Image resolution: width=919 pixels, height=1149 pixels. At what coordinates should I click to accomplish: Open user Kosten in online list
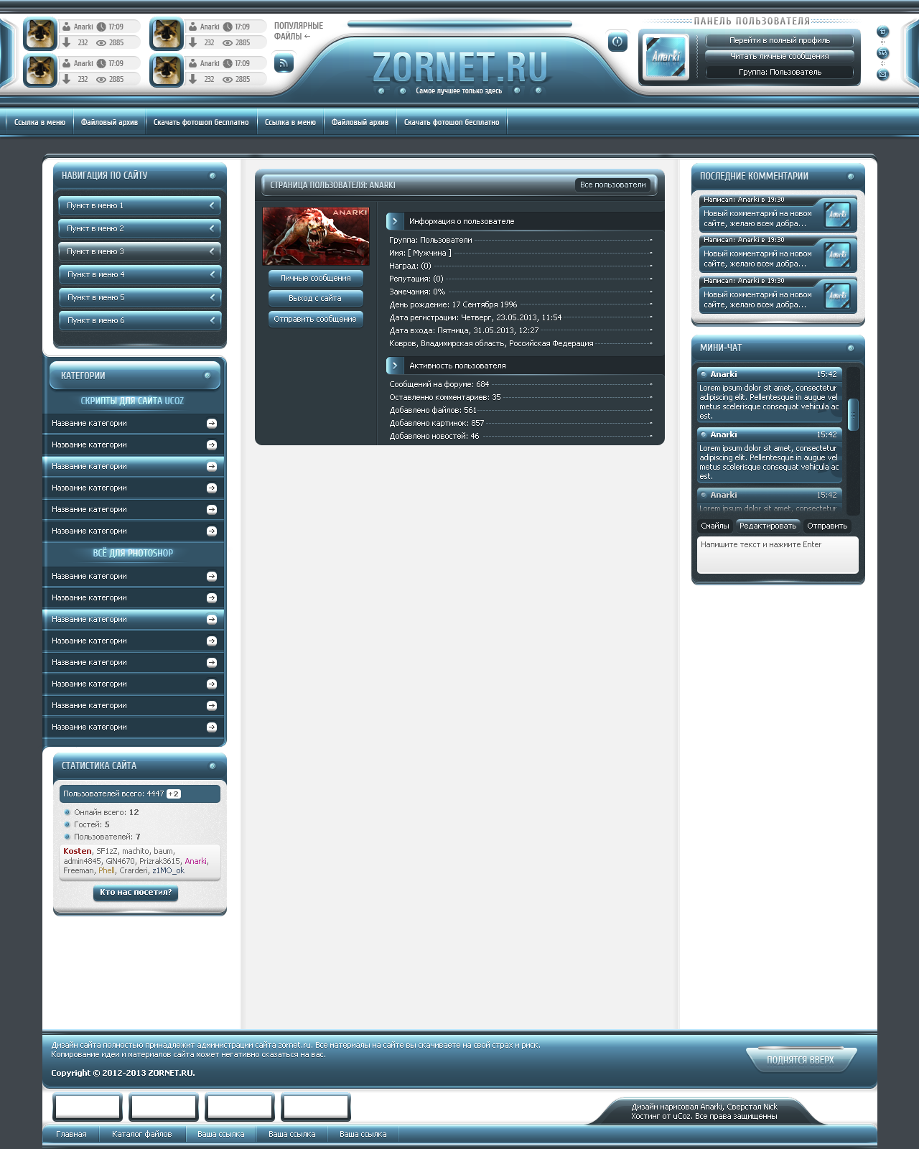78,851
